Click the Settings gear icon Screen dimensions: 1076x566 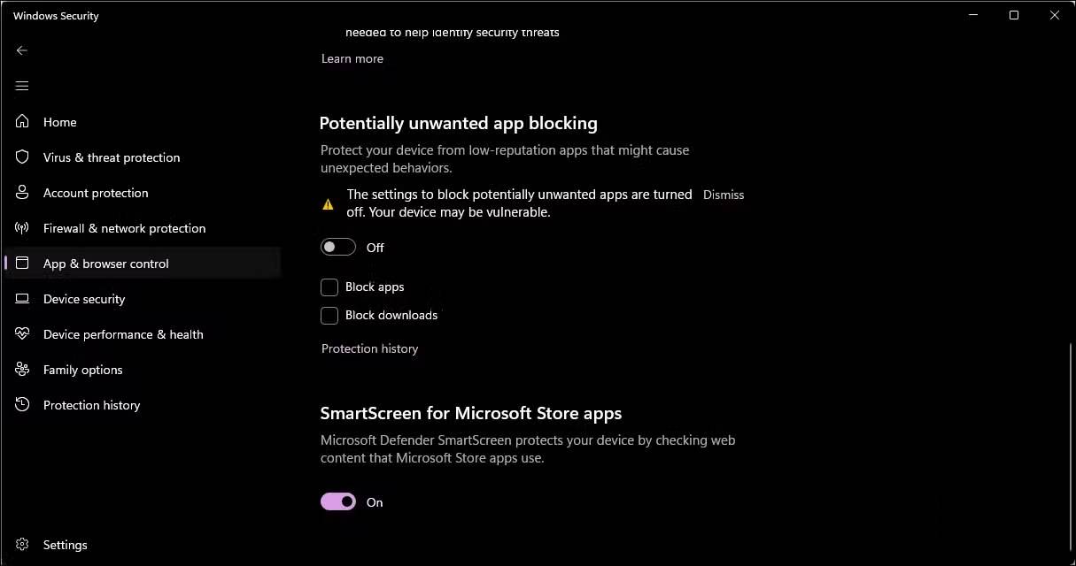22,545
